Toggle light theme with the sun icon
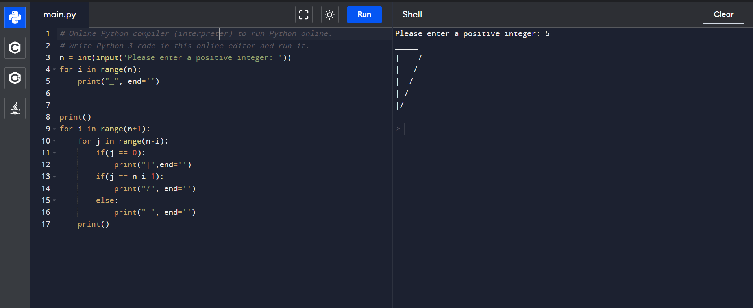Screen dimensions: 753x308 click(329, 15)
